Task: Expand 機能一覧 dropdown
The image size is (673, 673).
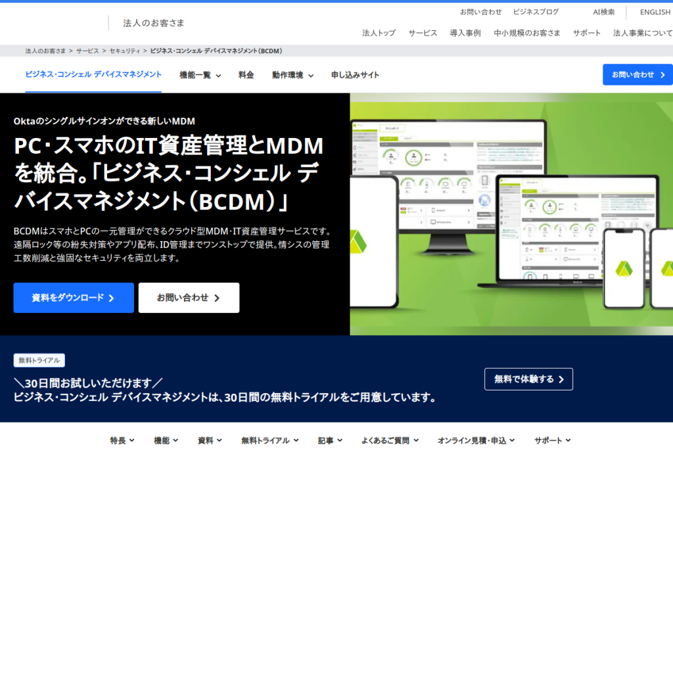Action: coord(200,75)
